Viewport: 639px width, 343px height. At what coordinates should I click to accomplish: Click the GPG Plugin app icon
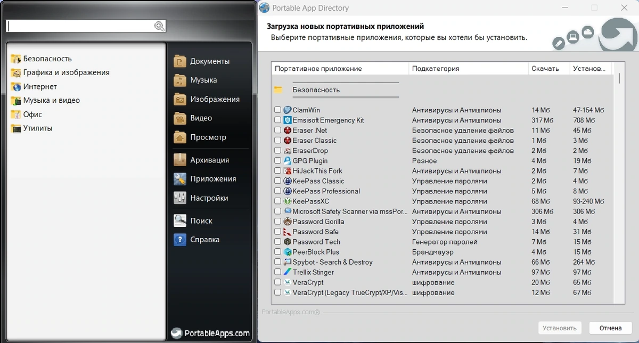[288, 161]
